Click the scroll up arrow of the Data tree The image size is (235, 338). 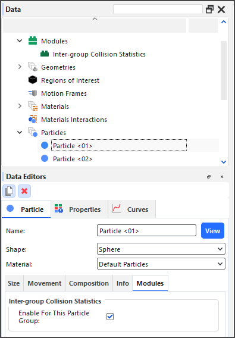pyautogui.click(x=224, y=22)
